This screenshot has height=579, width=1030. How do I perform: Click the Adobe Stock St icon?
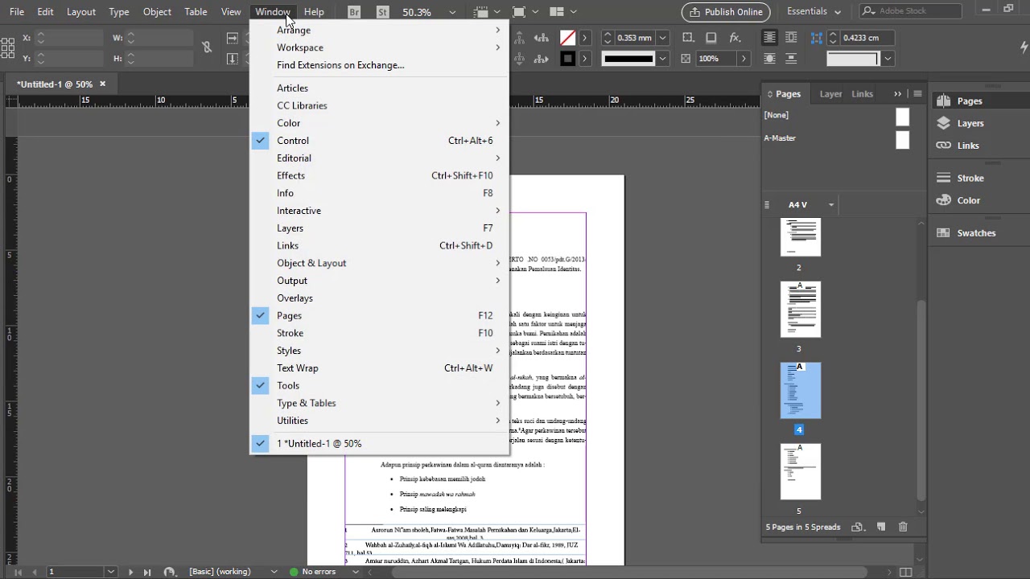382,12
